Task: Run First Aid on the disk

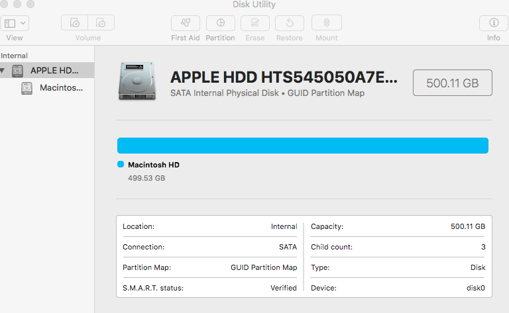Action: (x=186, y=23)
